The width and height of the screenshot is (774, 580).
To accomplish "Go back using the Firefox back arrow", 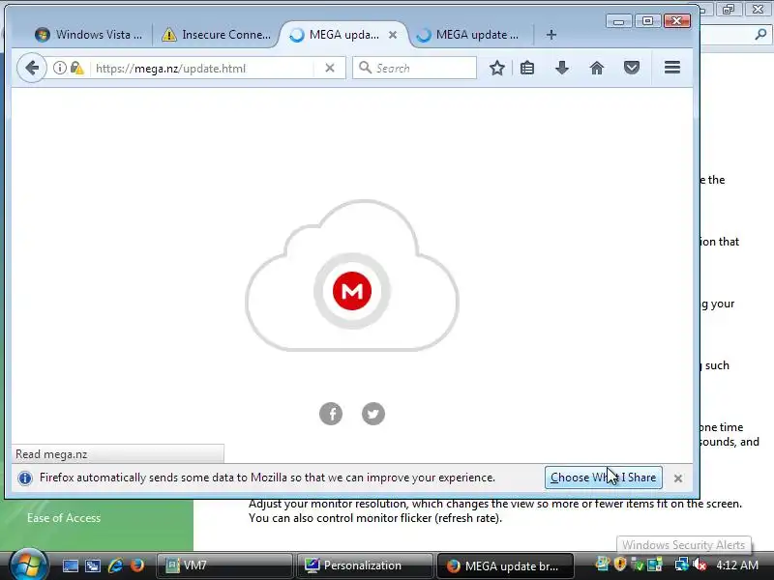I will [x=32, y=68].
